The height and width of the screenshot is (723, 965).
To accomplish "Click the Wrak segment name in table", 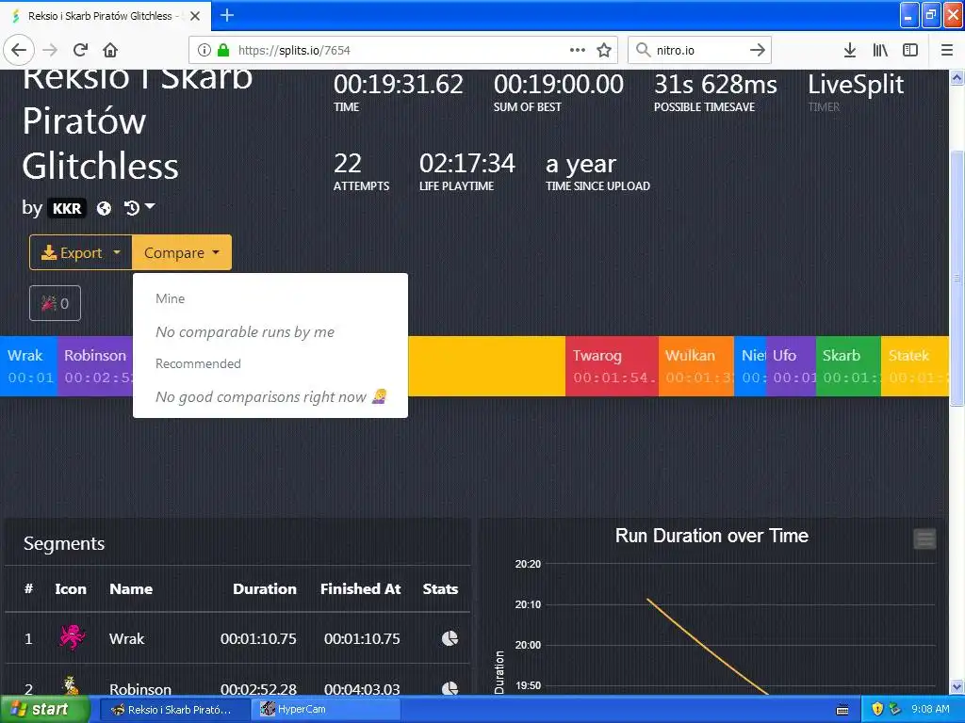I will 127,639.
